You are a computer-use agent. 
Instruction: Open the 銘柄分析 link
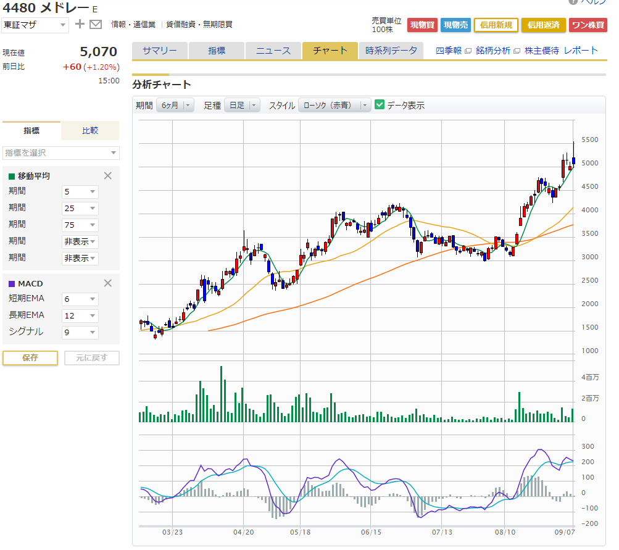click(493, 51)
